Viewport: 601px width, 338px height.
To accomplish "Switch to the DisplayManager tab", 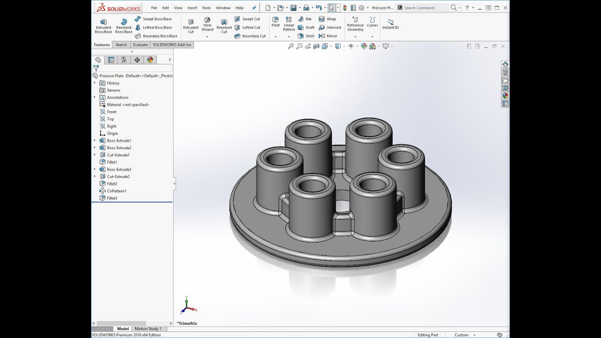I will (150, 60).
